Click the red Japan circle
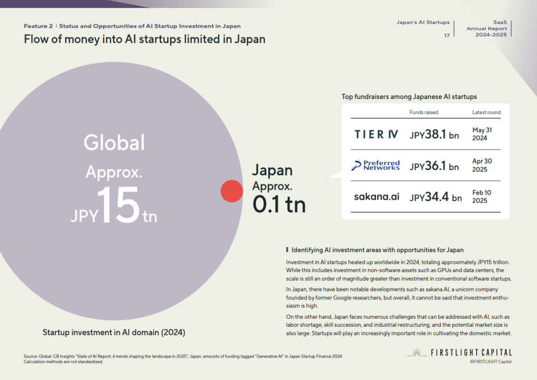The width and height of the screenshot is (537, 380). [232, 191]
